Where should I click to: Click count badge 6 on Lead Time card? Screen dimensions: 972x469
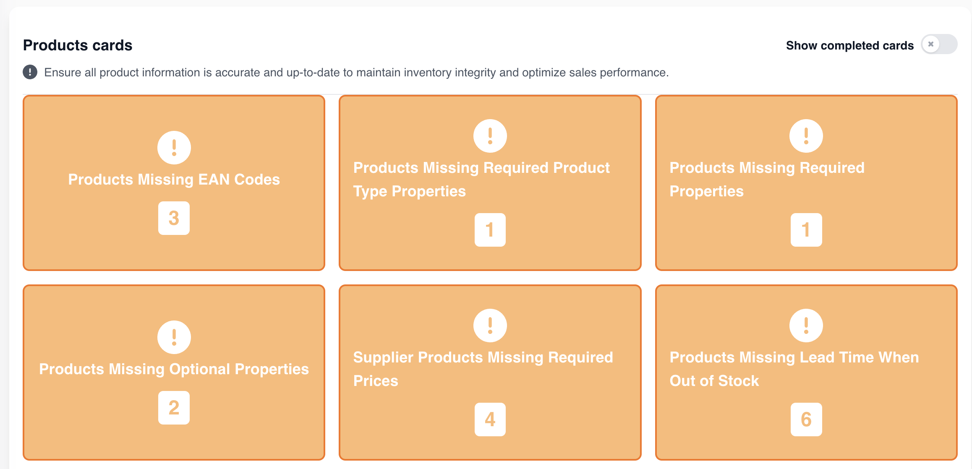click(806, 419)
